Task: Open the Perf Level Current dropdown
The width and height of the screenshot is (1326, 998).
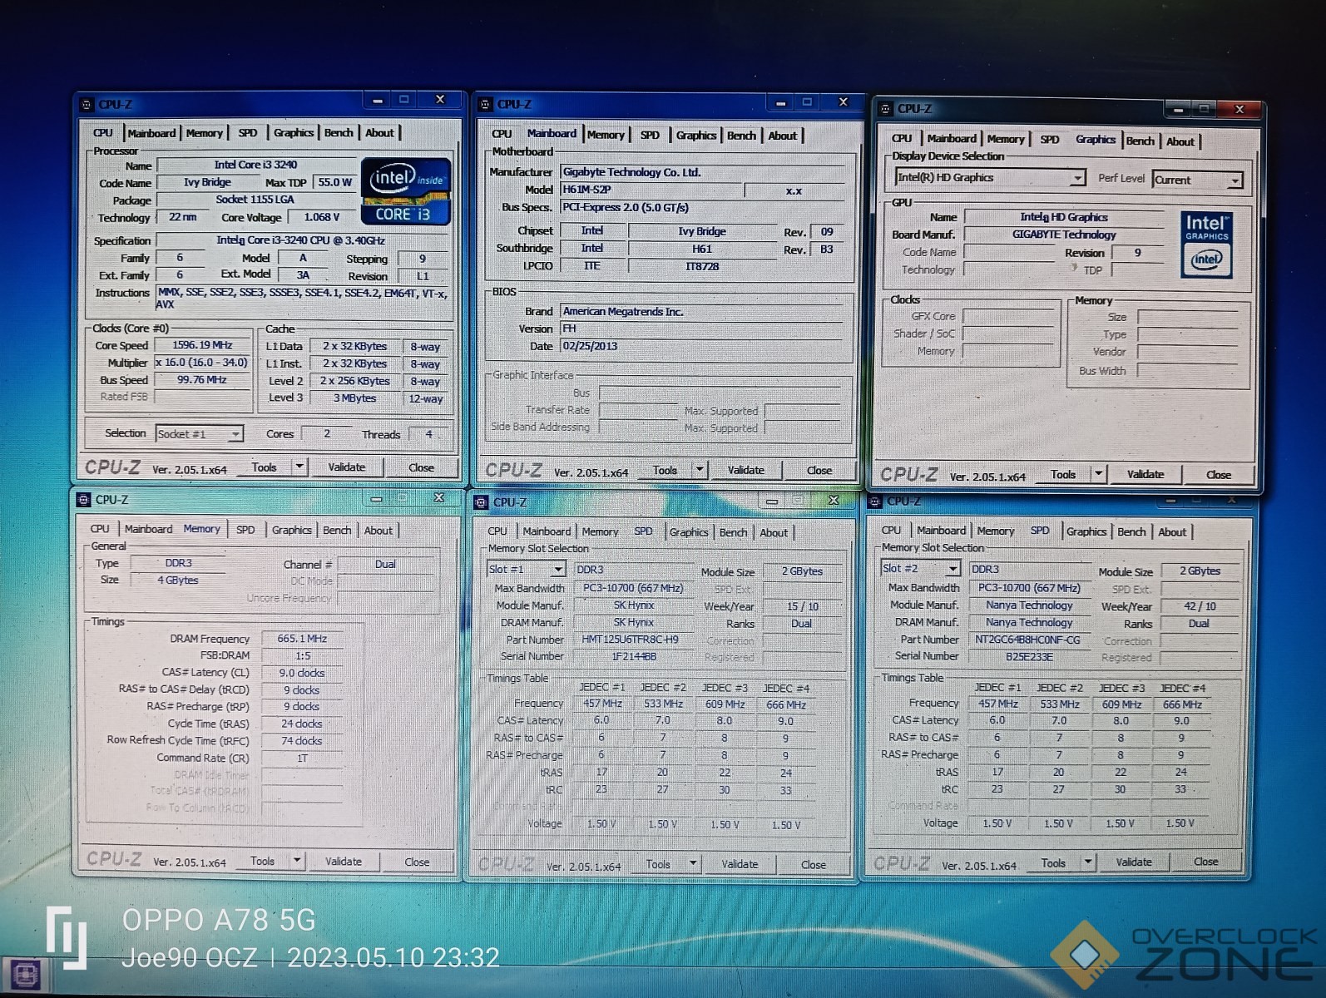Action: [x=1234, y=180]
